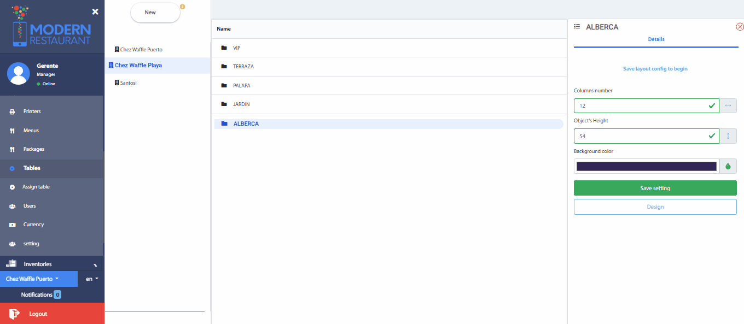Switch to the Details tab
This screenshot has height=324, width=744.
click(656, 39)
